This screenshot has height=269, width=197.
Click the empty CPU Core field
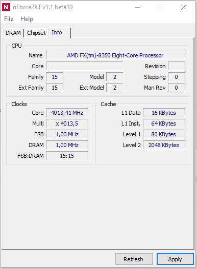point(85,66)
